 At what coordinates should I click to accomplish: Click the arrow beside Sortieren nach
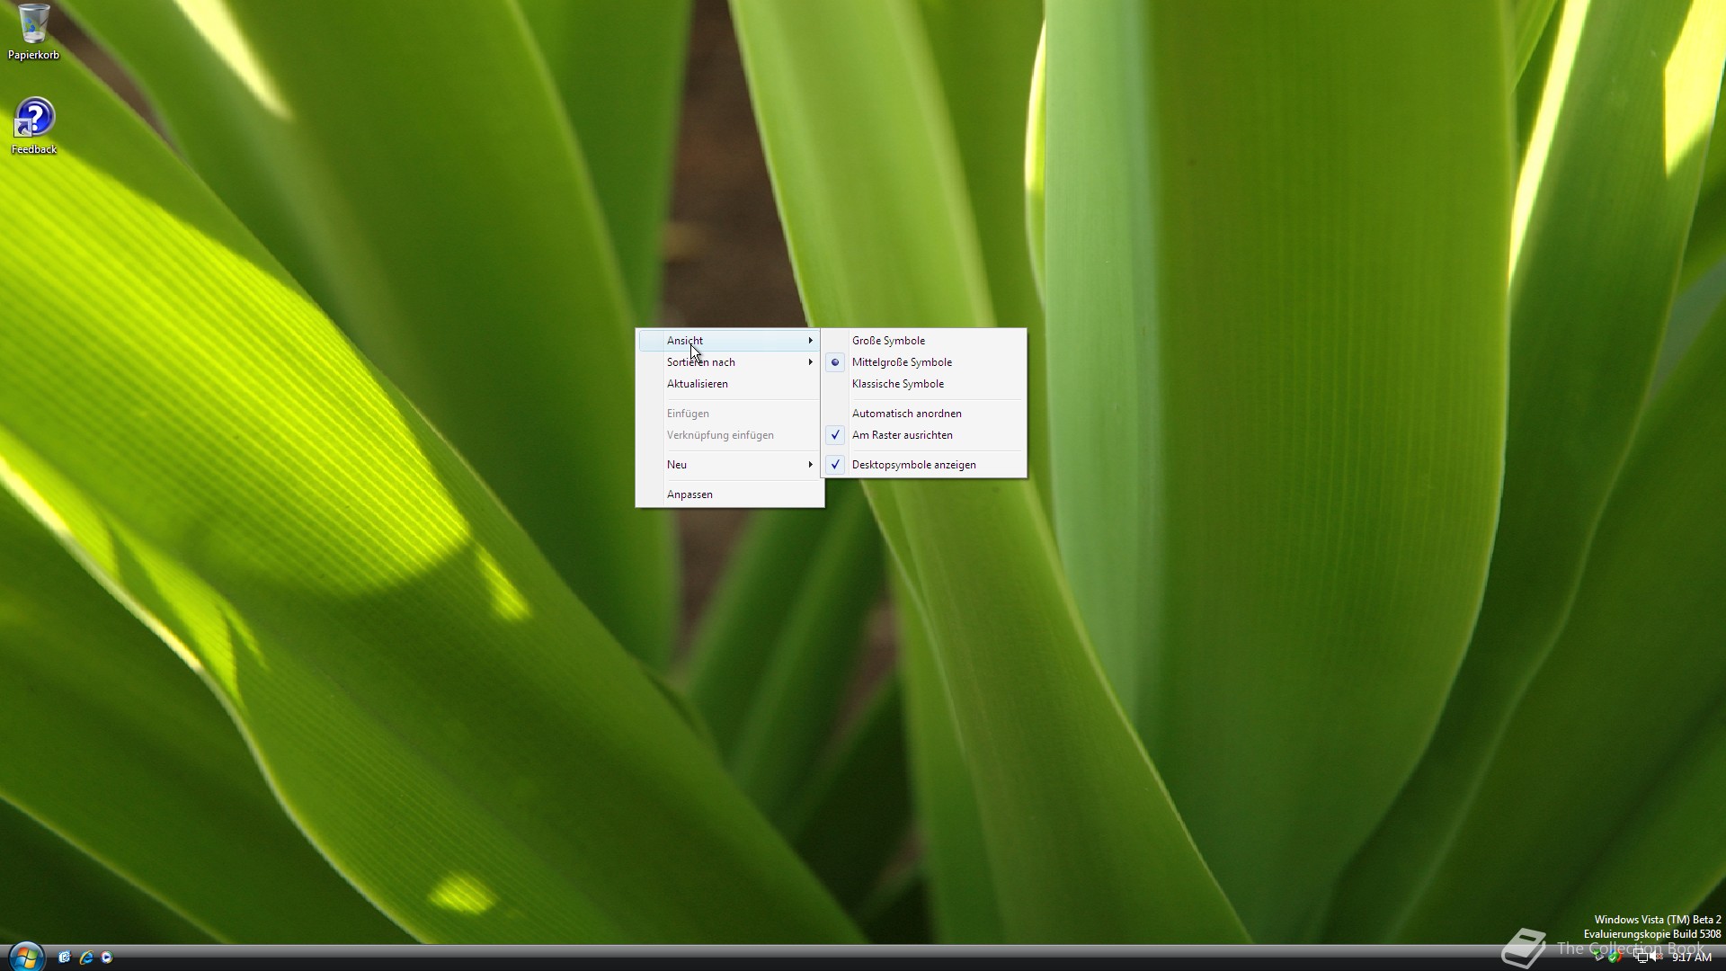[810, 362]
